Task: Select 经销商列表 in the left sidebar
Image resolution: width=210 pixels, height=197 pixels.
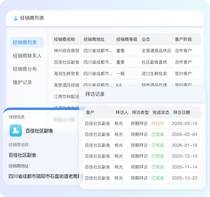Action: tap(25, 43)
